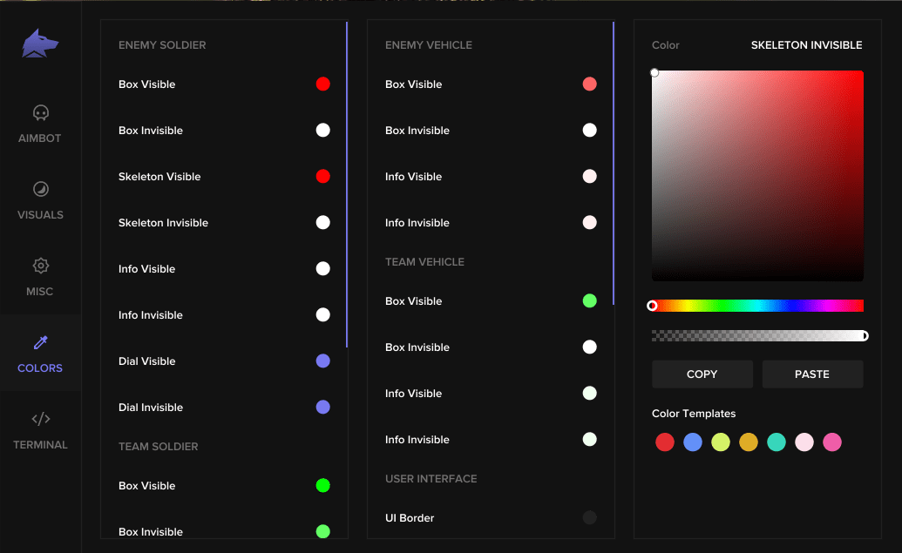
Task: Open the Aimbot skull icon section
Action: 40,112
